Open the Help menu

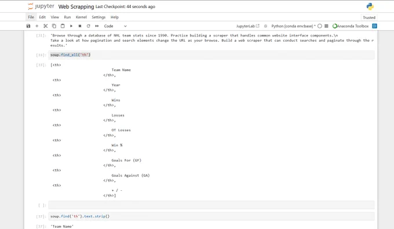point(115,17)
